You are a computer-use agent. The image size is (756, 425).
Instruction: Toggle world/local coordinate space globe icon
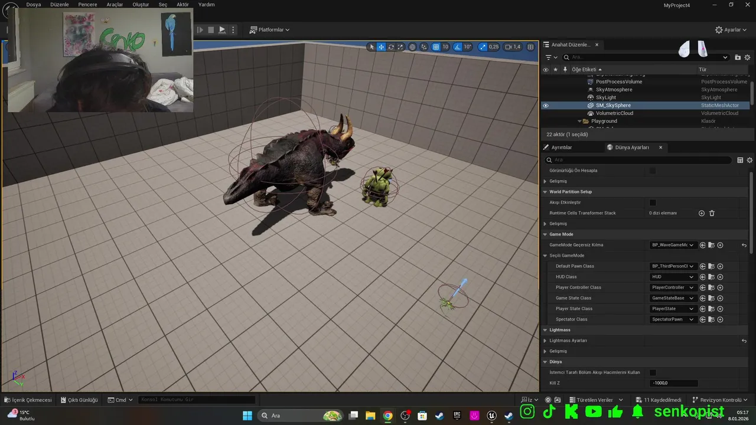click(412, 47)
